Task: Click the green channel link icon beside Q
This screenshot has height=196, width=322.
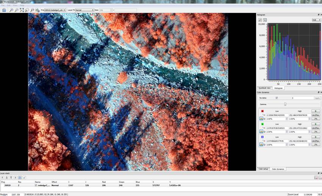Action: (x=261, y=131)
